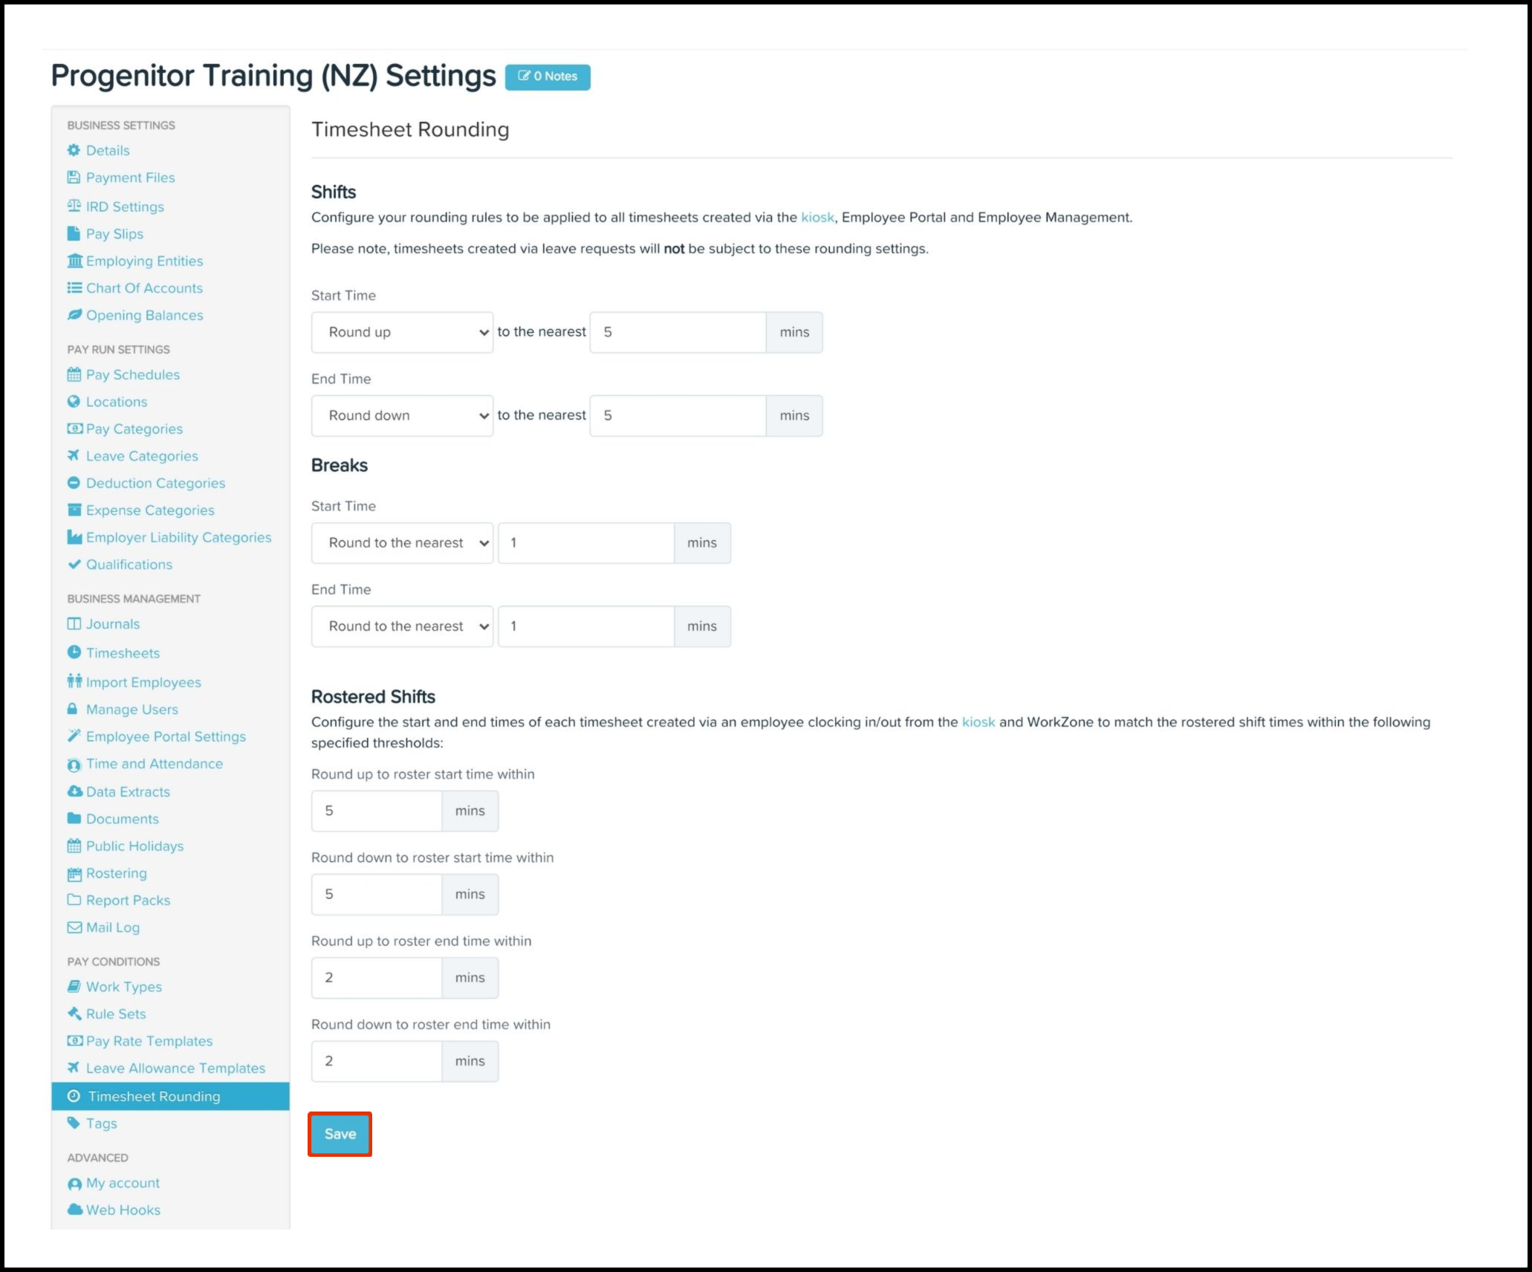The height and width of the screenshot is (1272, 1532).
Task: Click the bank icon for Employing Entities
Action: click(x=74, y=261)
